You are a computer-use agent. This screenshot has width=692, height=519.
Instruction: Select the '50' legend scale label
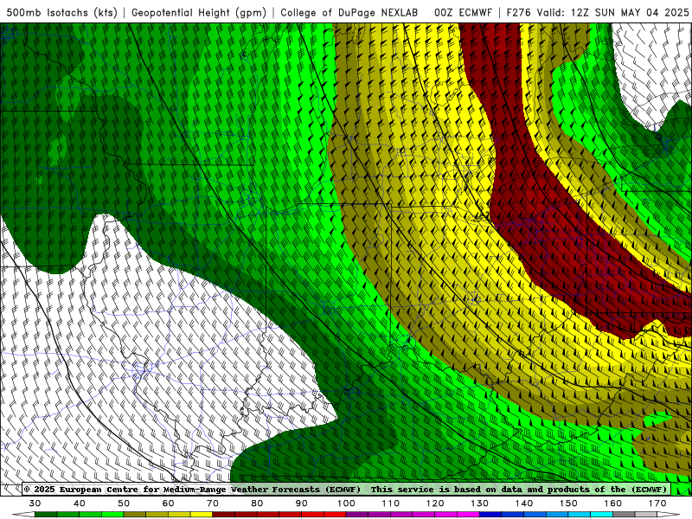pos(124,503)
